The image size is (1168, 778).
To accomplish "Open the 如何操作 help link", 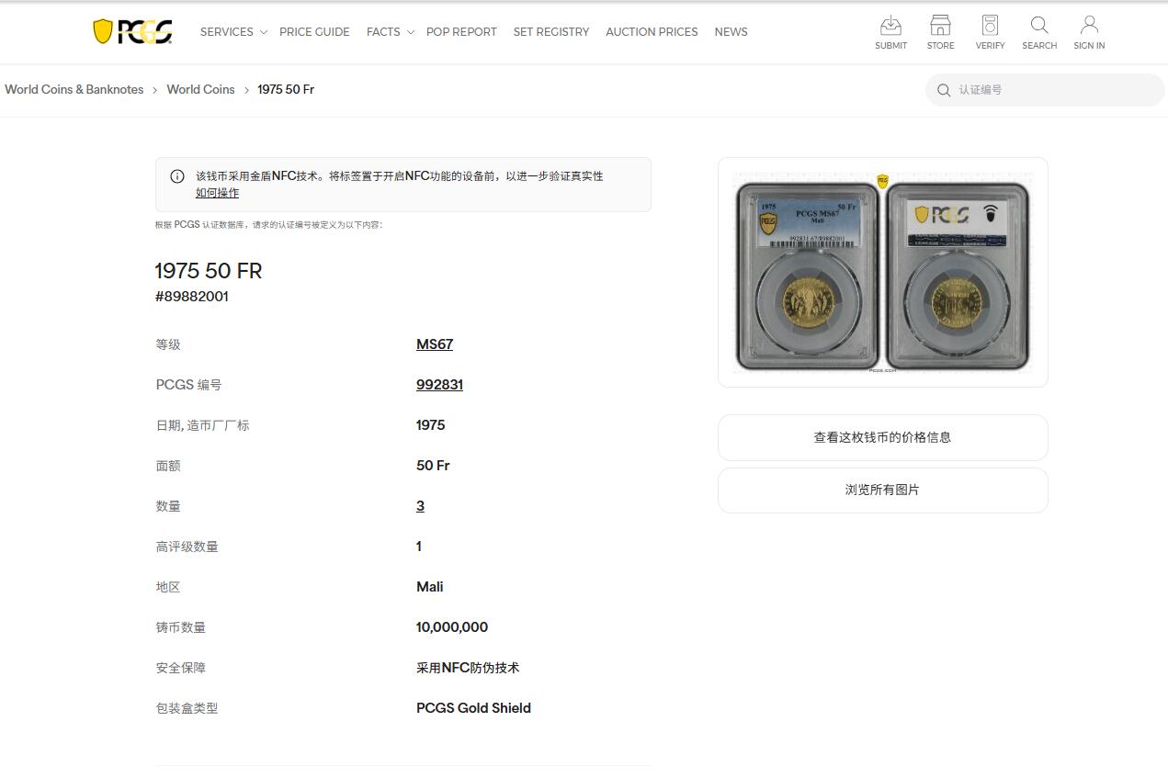I will pyautogui.click(x=216, y=192).
